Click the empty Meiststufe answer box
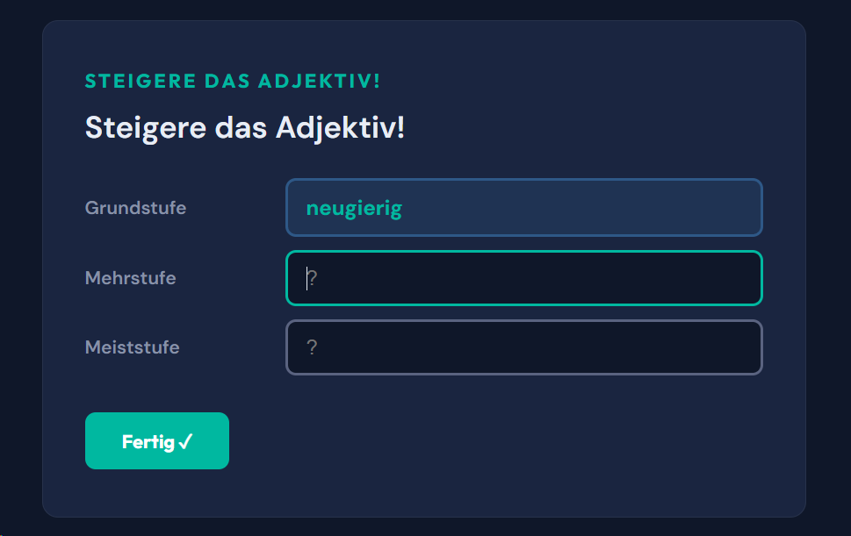The image size is (851, 536). click(523, 347)
